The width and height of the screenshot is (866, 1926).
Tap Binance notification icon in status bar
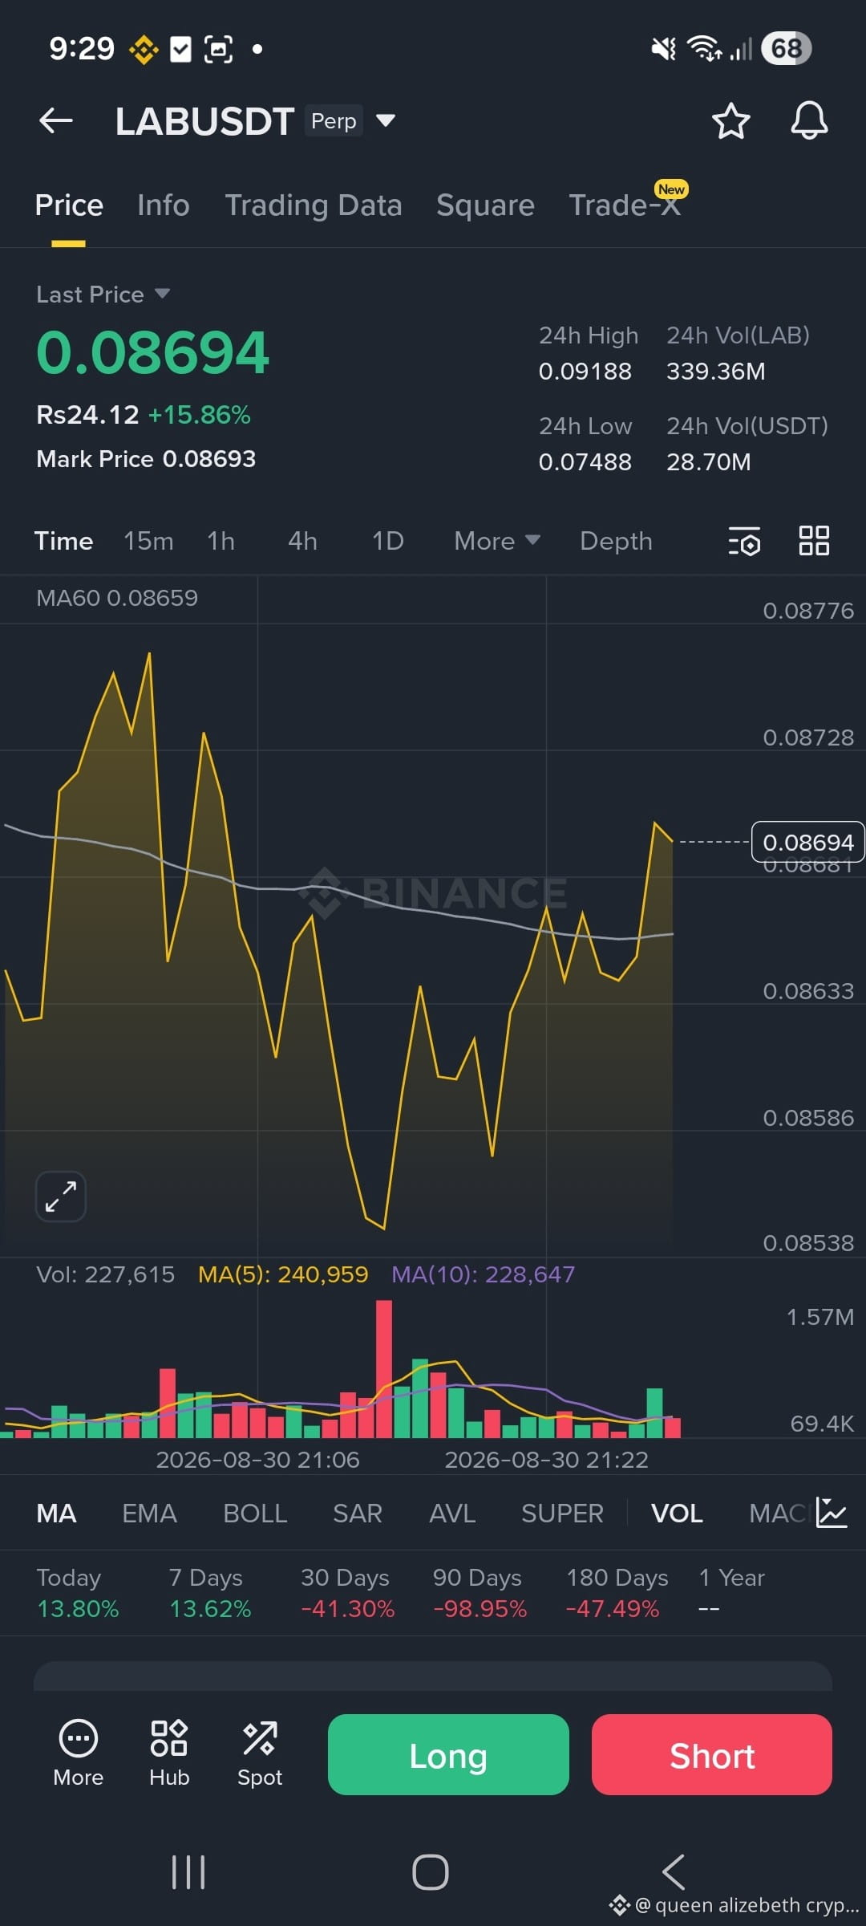144,50
